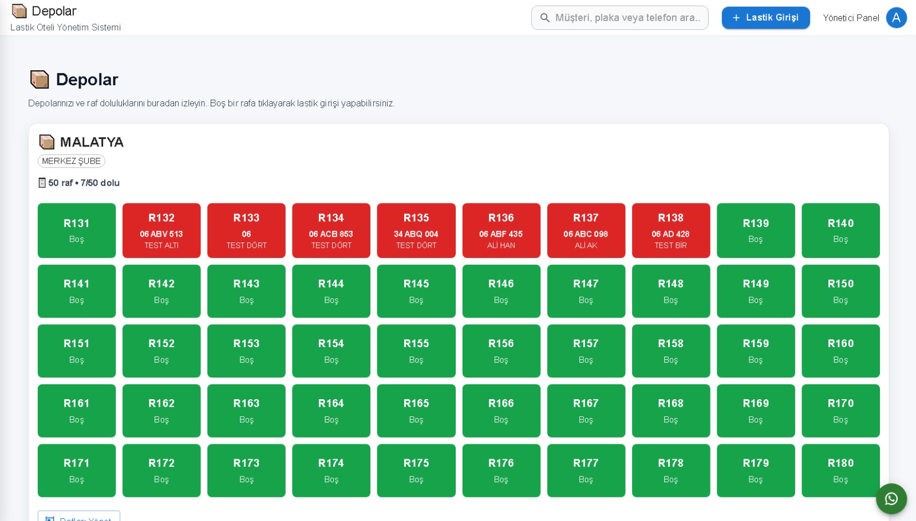The image size is (916, 521).
Task: Pick empty shelf R164
Action: click(331, 411)
